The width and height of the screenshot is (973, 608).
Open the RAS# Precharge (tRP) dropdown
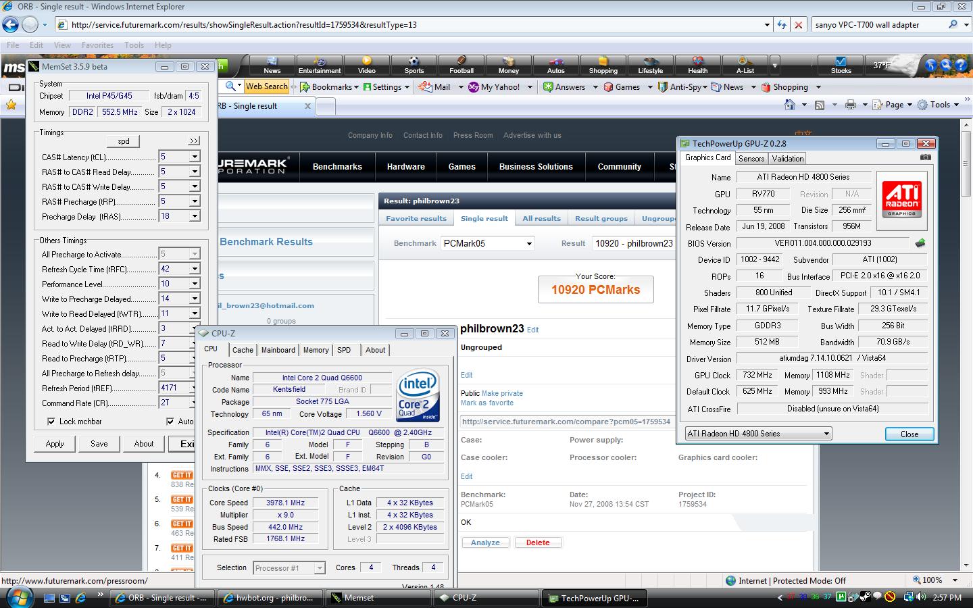[195, 201]
